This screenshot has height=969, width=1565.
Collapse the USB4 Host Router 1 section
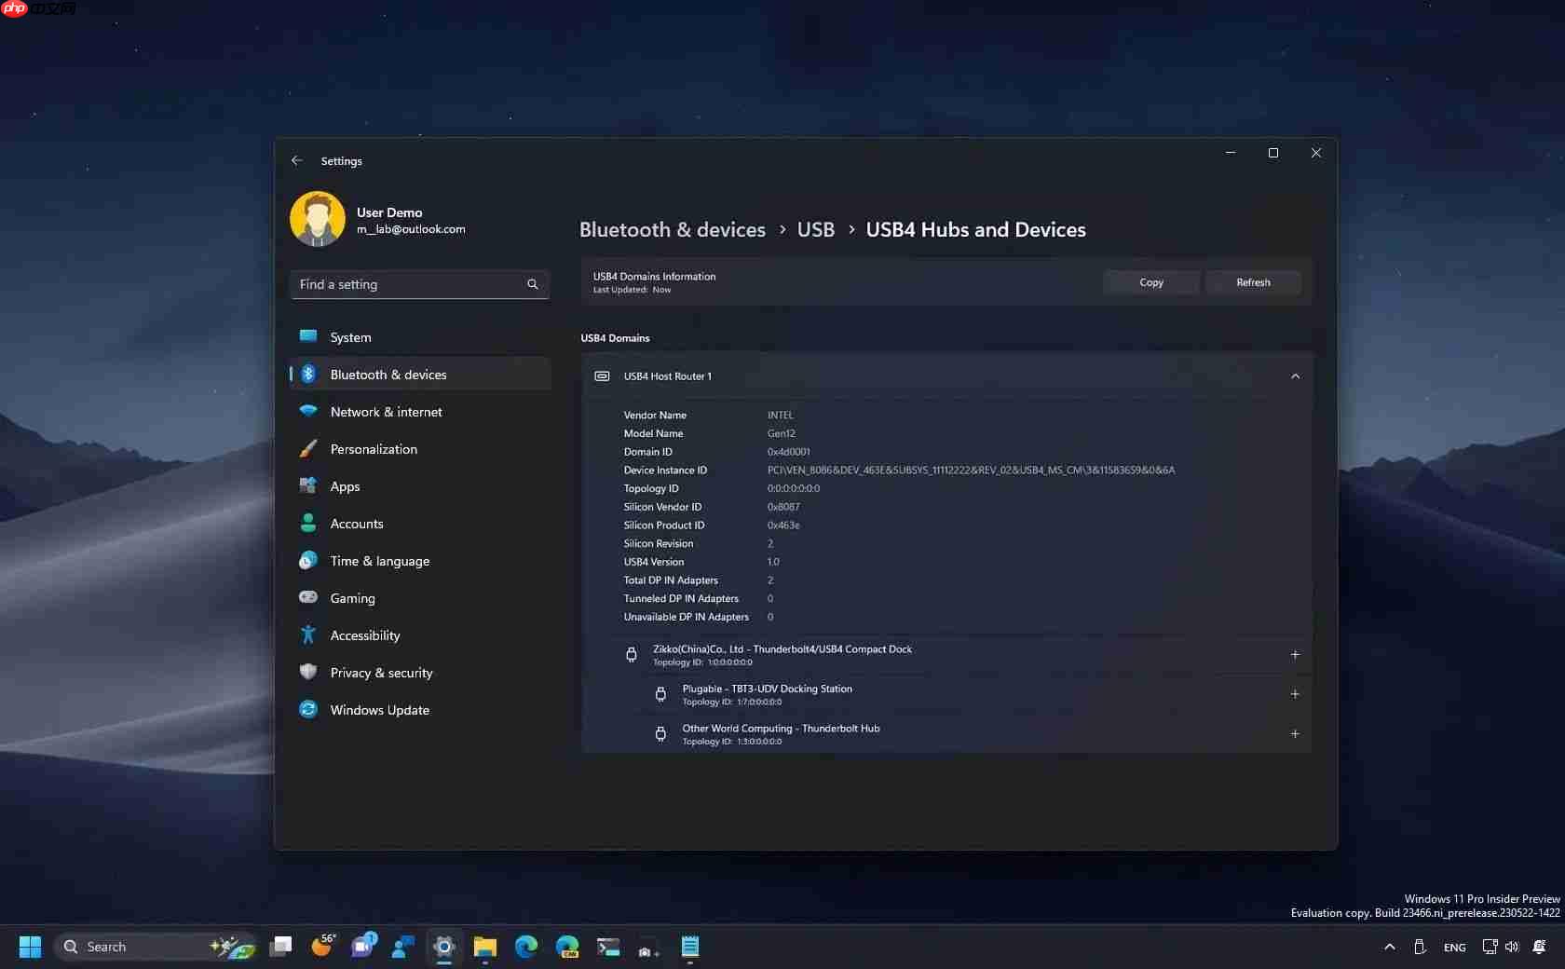(1295, 376)
